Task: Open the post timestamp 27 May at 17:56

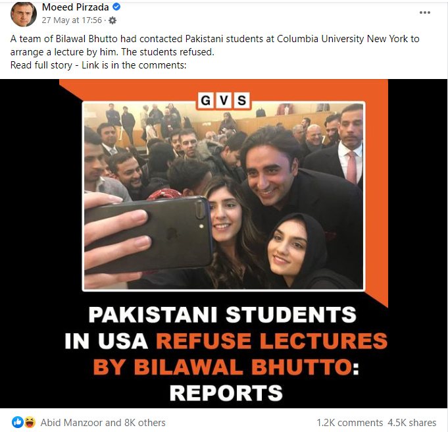Action: 72,20
